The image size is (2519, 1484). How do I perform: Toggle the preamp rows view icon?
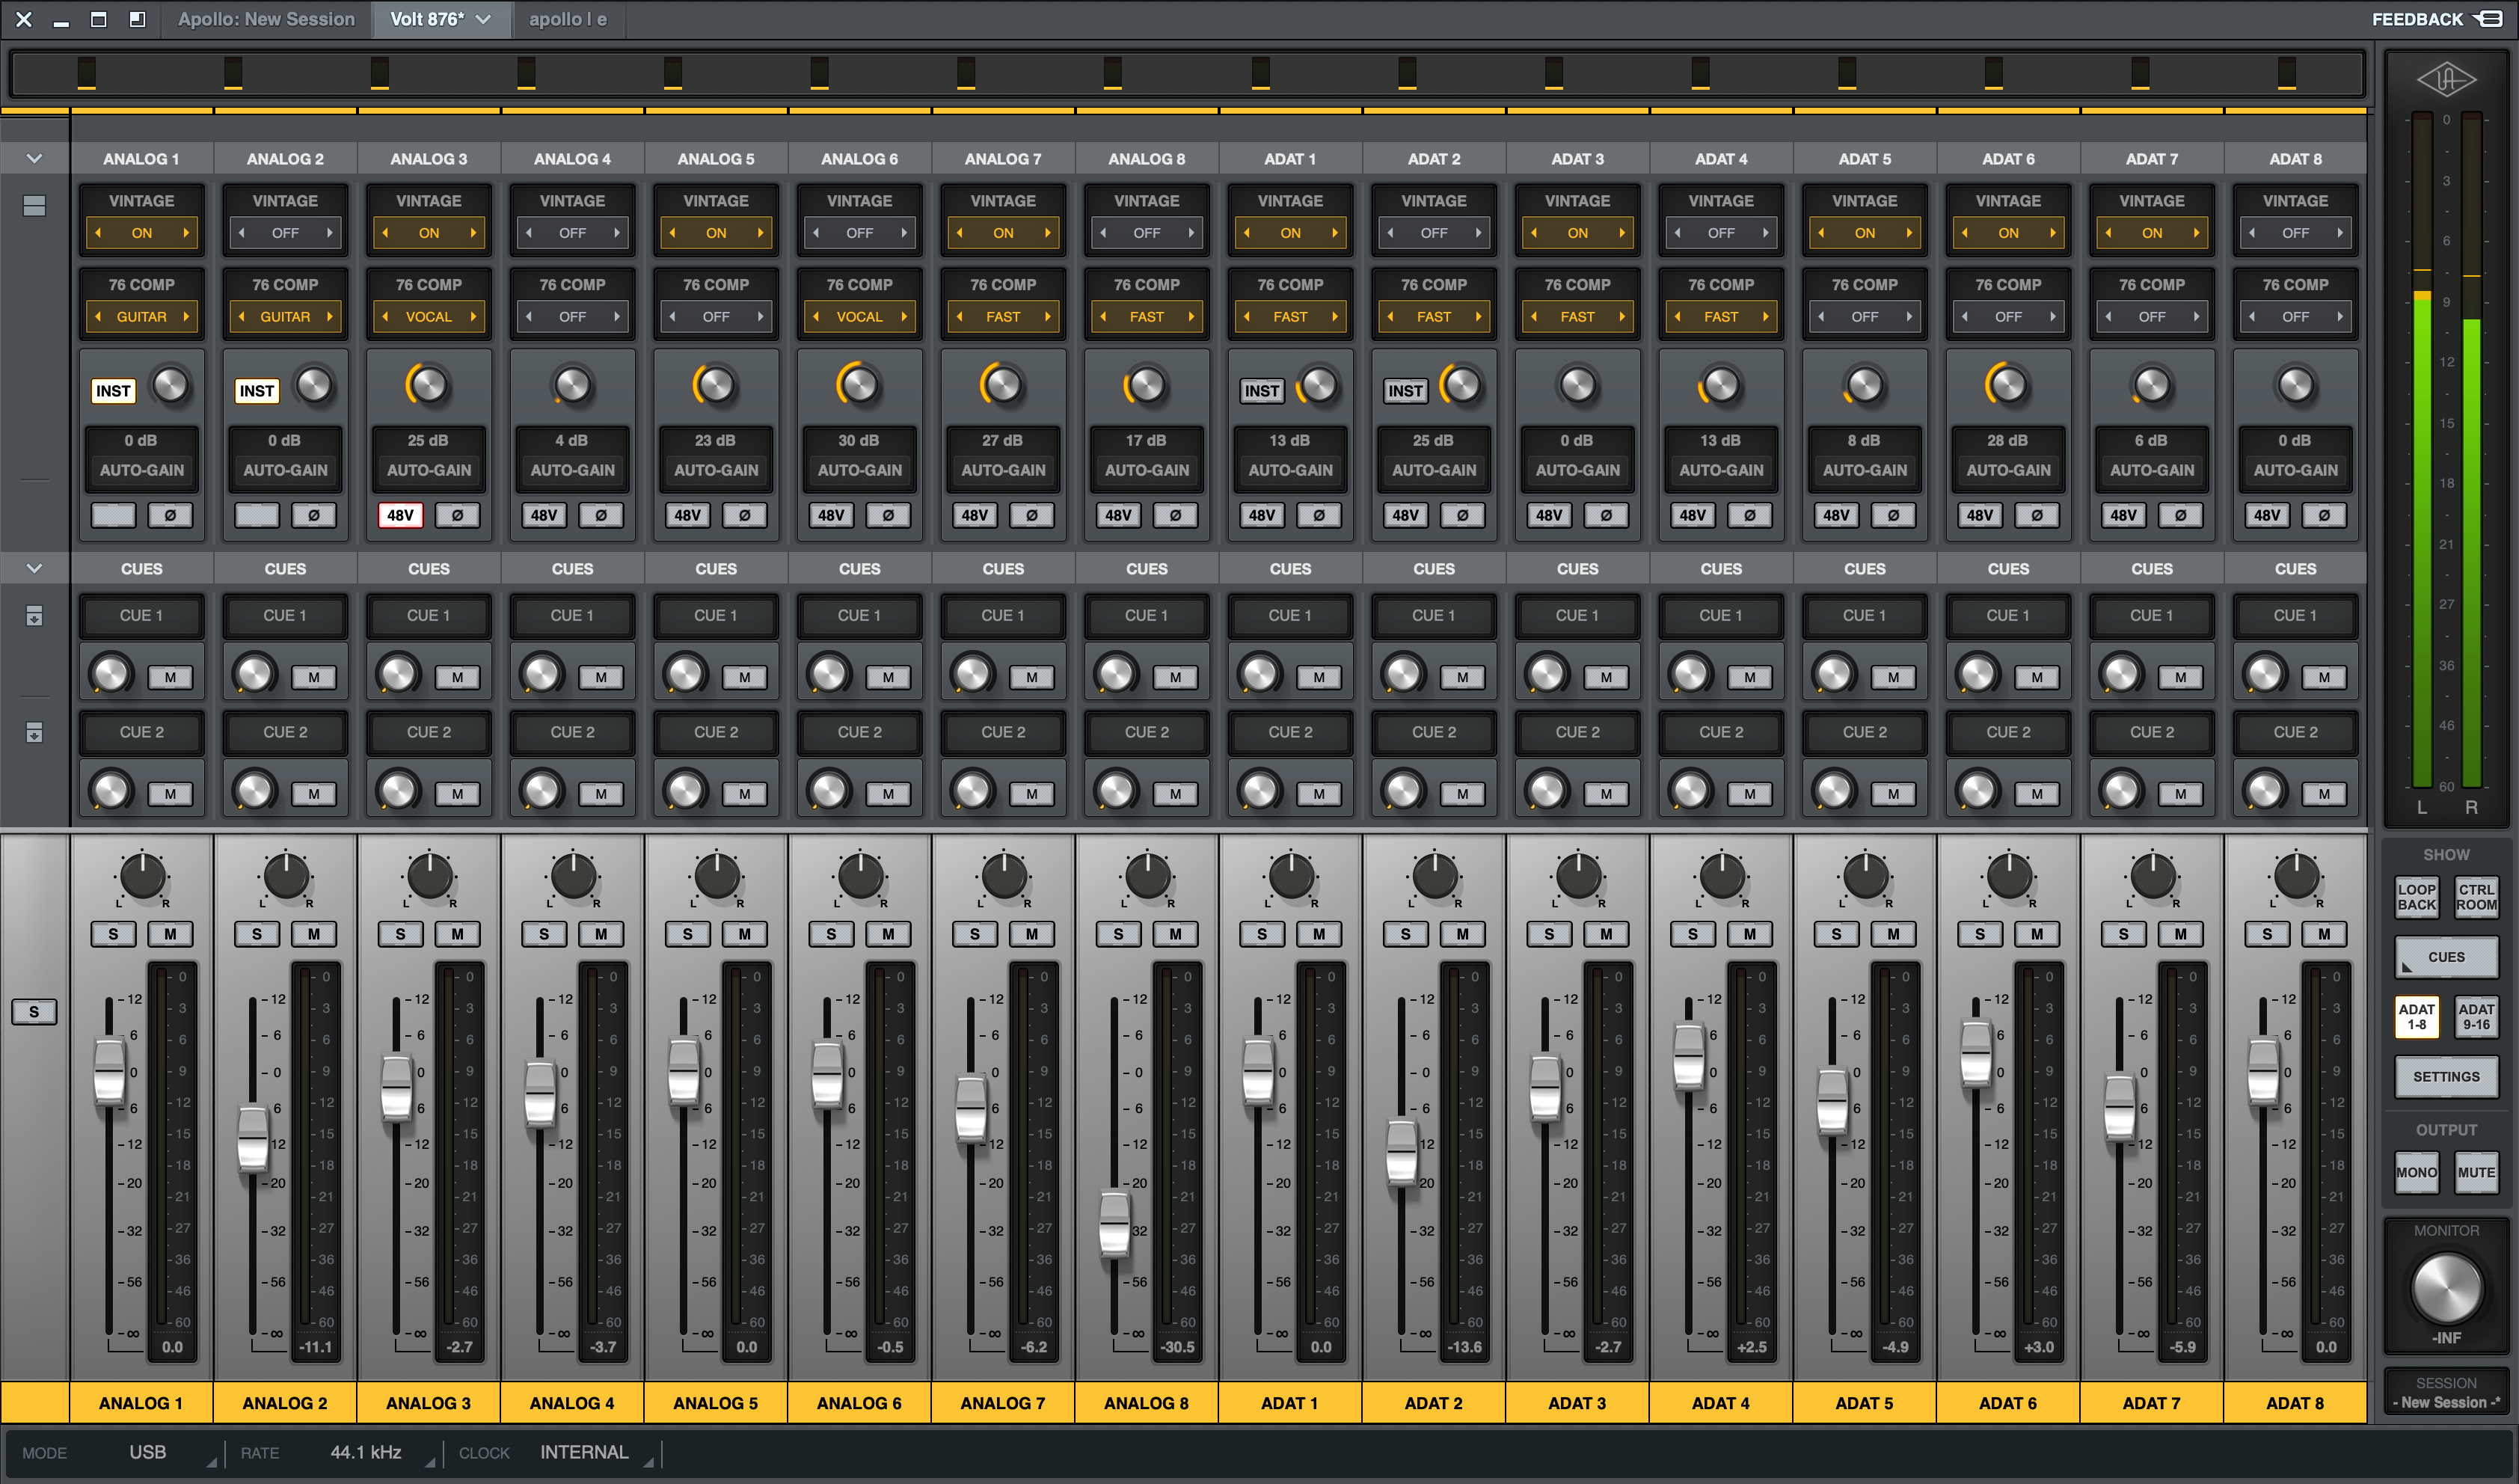click(34, 205)
